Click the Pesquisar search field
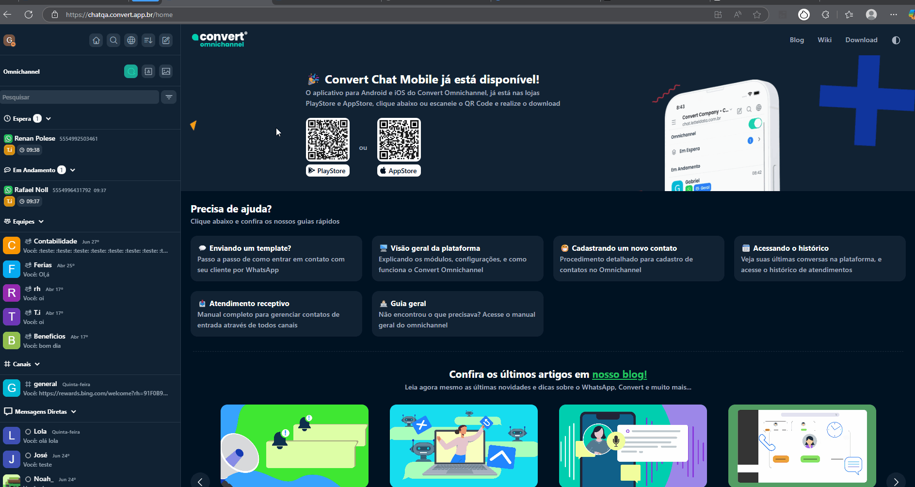The width and height of the screenshot is (915, 487). pyautogui.click(x=80, y=97)
